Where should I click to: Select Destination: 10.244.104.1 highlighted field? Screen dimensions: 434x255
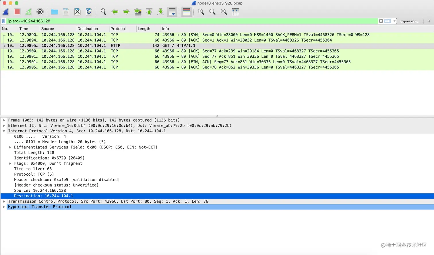217,196
